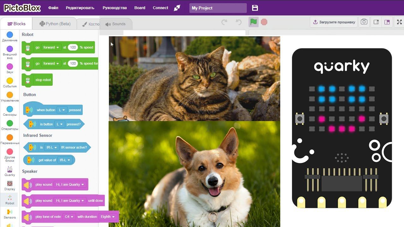
Task: Switch to the small stage layout
Action: pos(376,22)
